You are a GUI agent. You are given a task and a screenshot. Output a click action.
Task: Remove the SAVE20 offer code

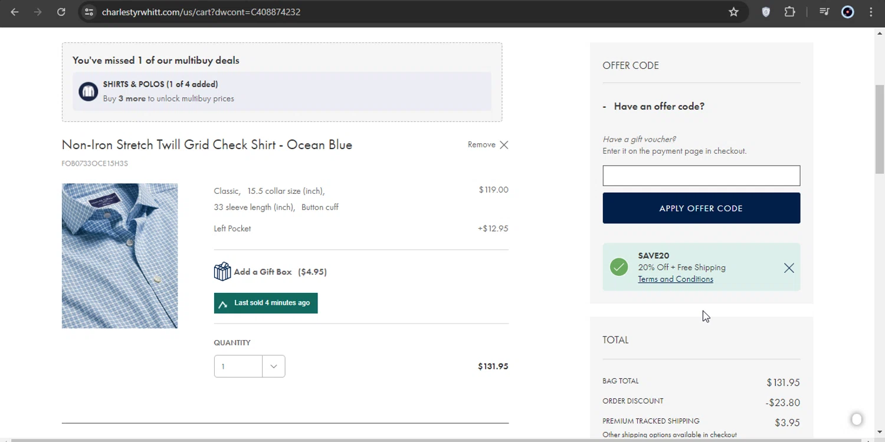(789, 268)
